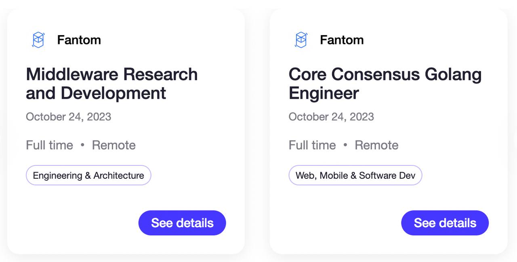Image resolution: width=517 pixels, height=262 pixels.
Task: Click Remote label on Golang Engineer card
Action: point(376,145)
